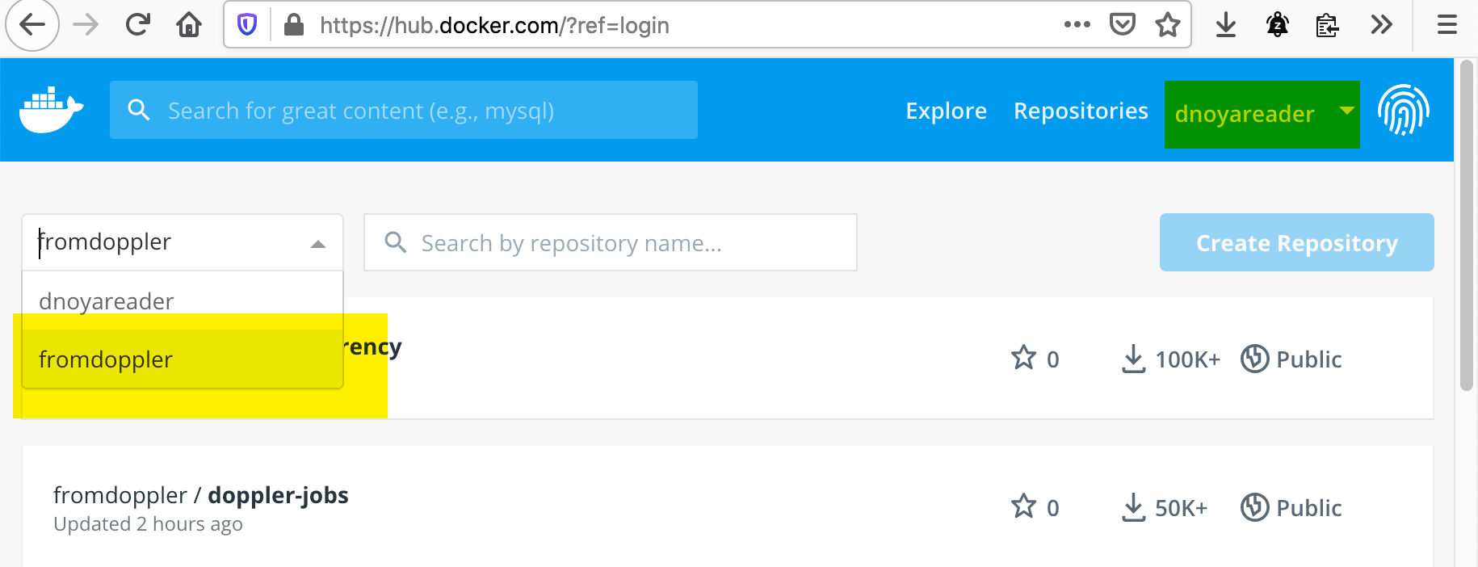Open the Firefox downloads panel
Screen dimensions: 1478x567
(x=1226, y=25)
